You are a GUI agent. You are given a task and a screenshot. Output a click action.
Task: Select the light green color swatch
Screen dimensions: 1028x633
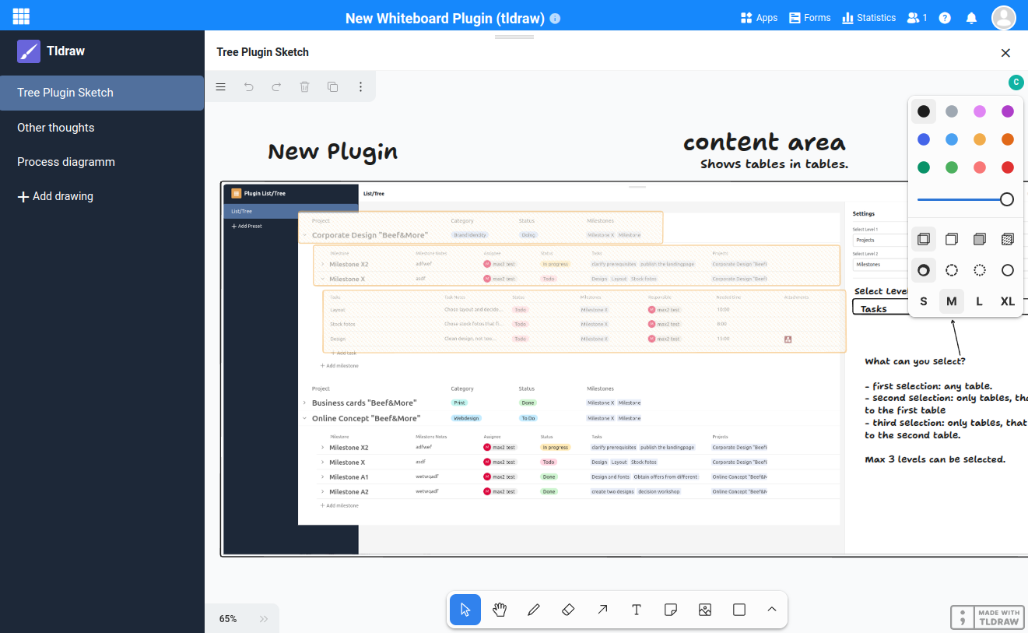952,167
